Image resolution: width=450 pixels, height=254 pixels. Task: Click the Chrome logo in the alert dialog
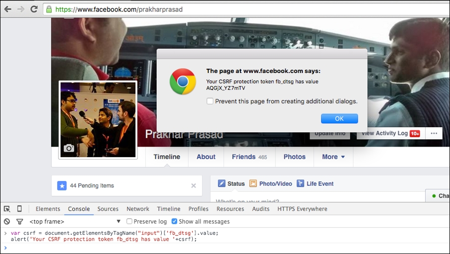coord(183,82)
